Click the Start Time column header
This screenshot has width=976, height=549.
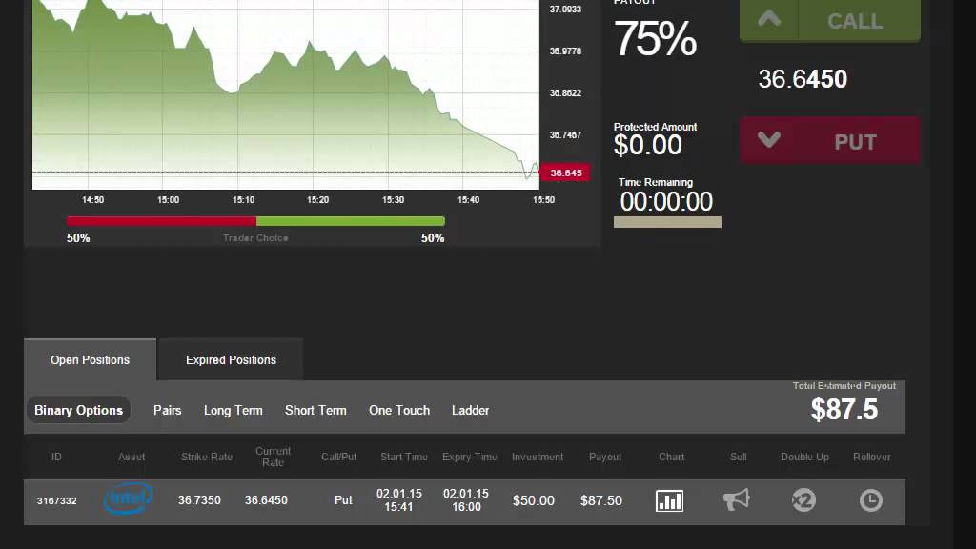[x=404, y=457]
